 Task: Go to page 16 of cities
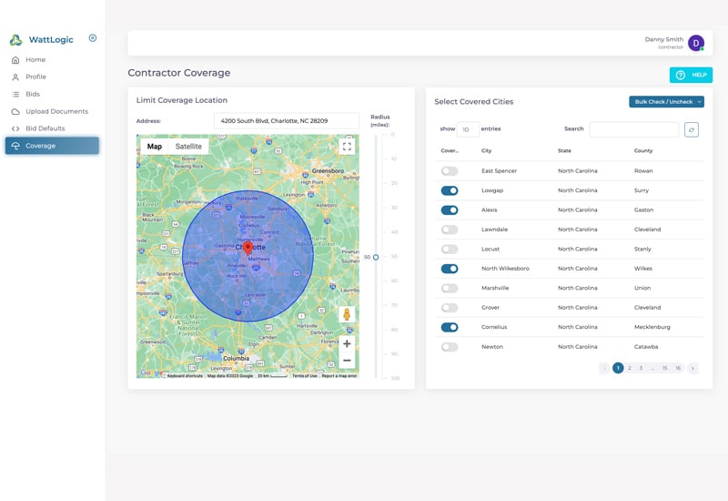pyautogui.click(x=678, y=368)
